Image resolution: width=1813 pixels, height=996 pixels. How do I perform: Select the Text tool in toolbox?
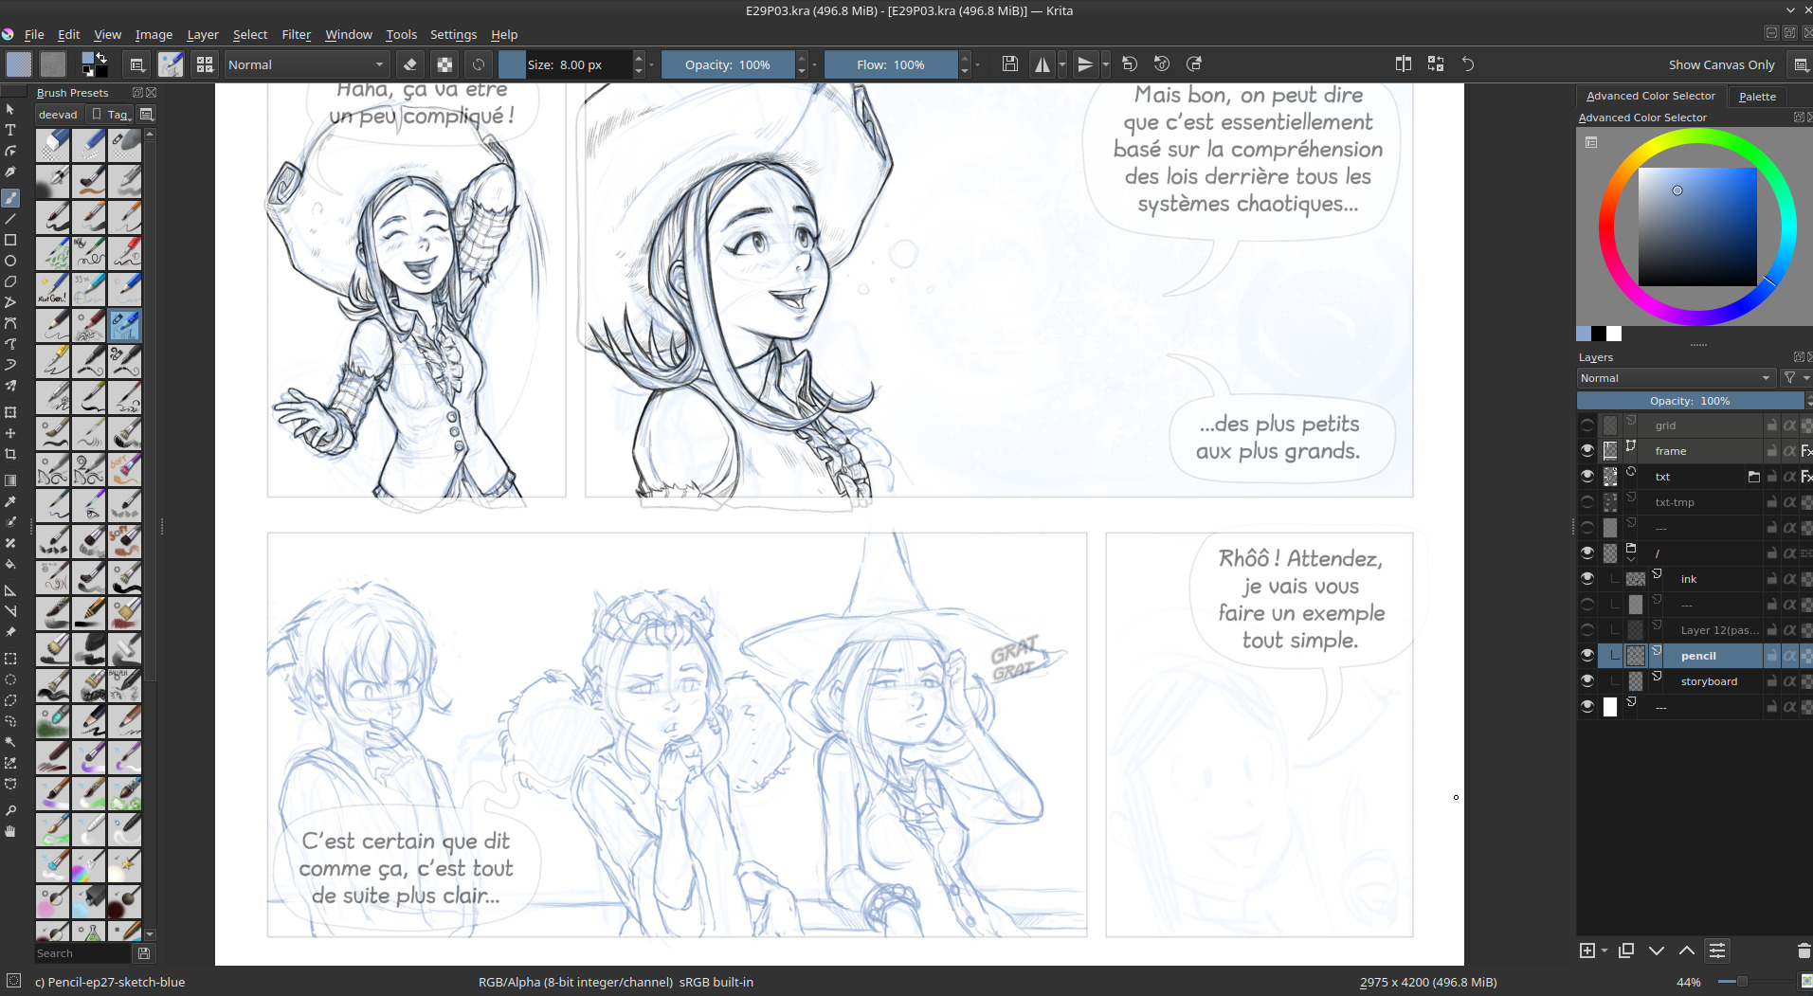(10, 130)
